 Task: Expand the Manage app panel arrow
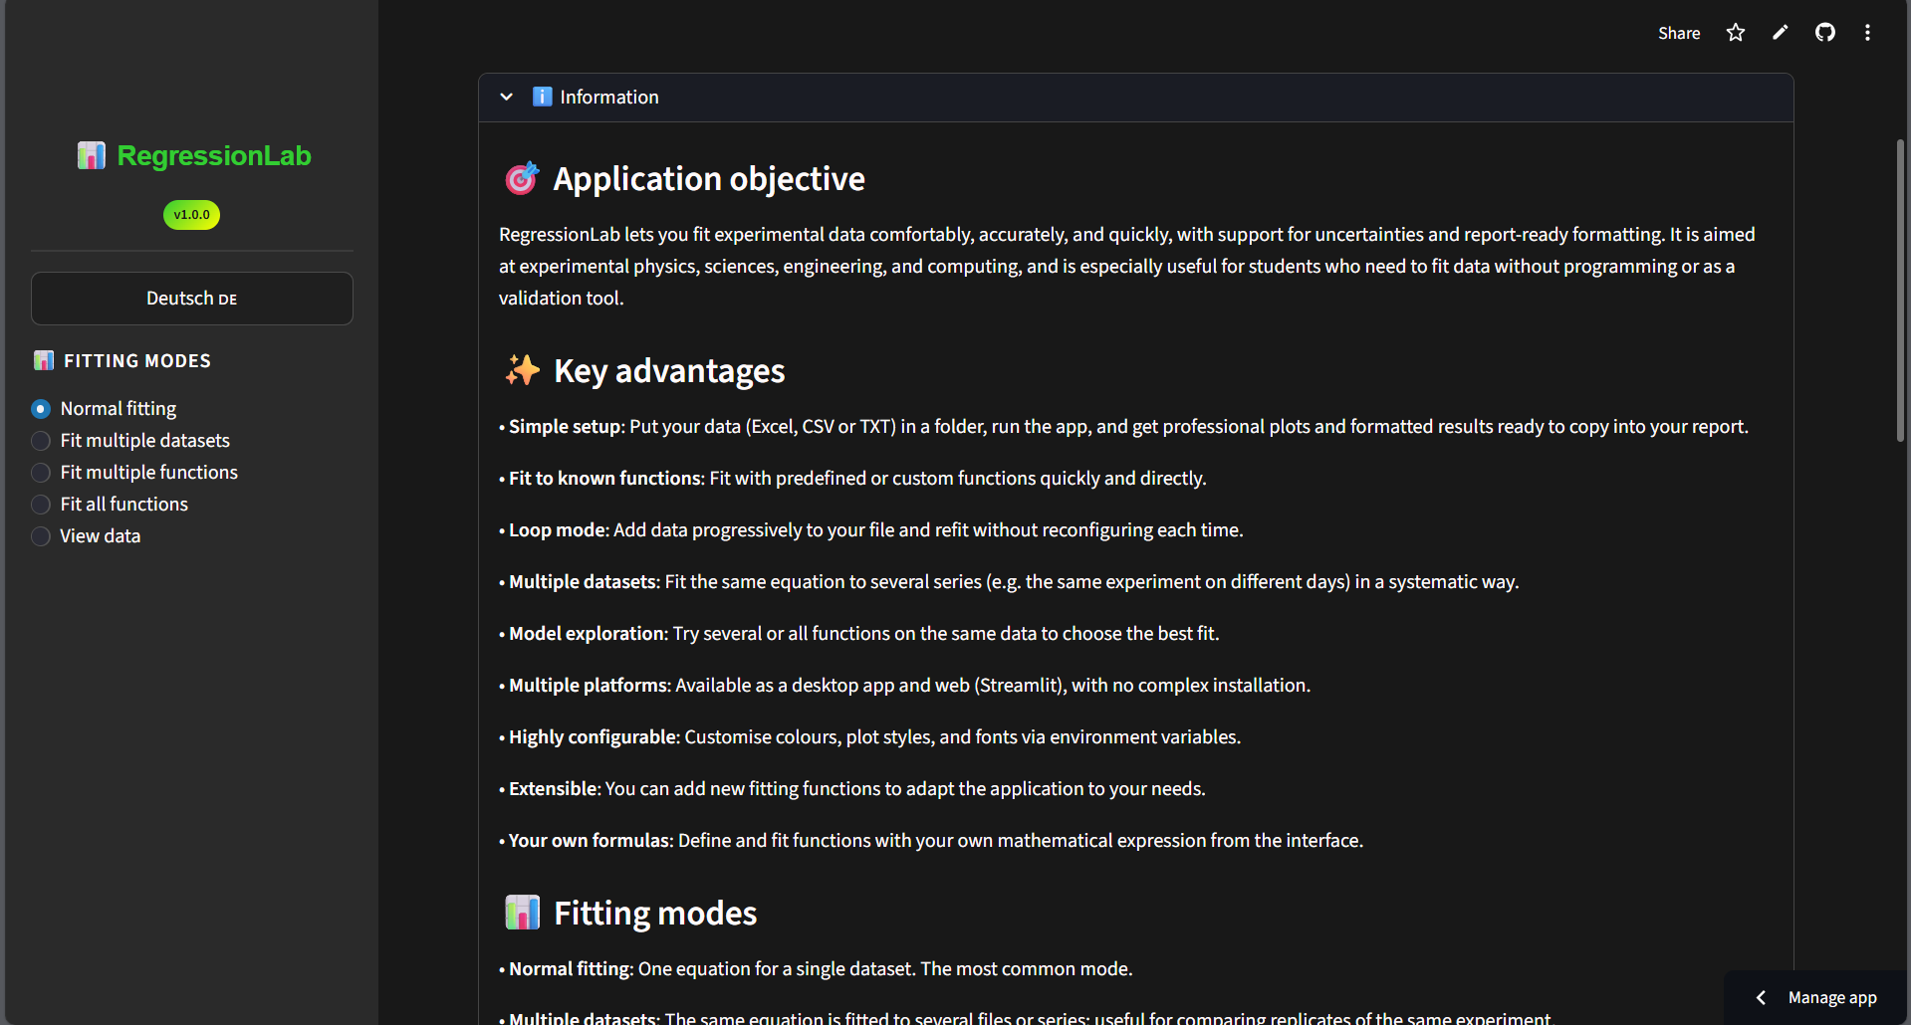coord(1761,997)
